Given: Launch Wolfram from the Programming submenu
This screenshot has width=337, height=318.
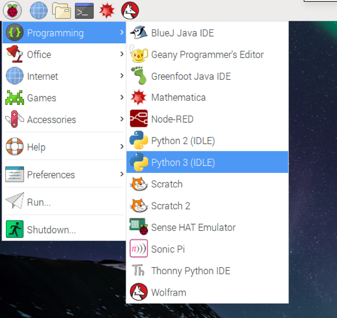Looking at the screenshot, I should click(207, 292).
